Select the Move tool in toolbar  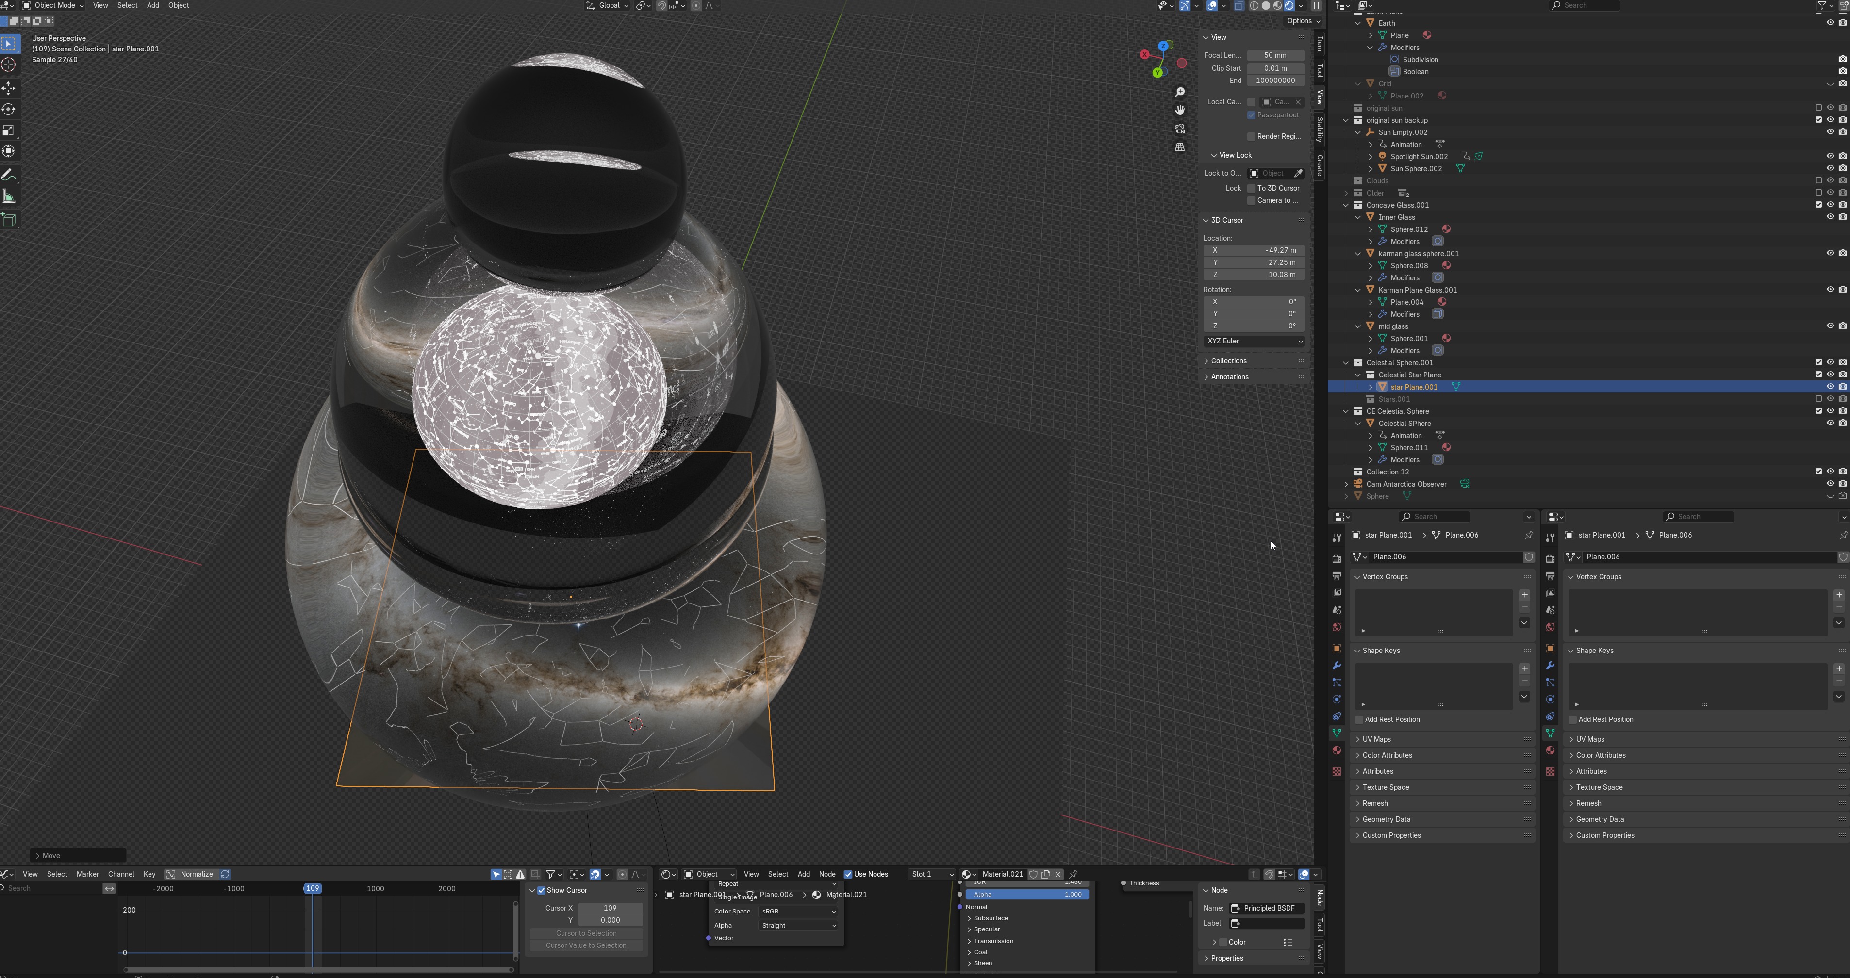9,88
